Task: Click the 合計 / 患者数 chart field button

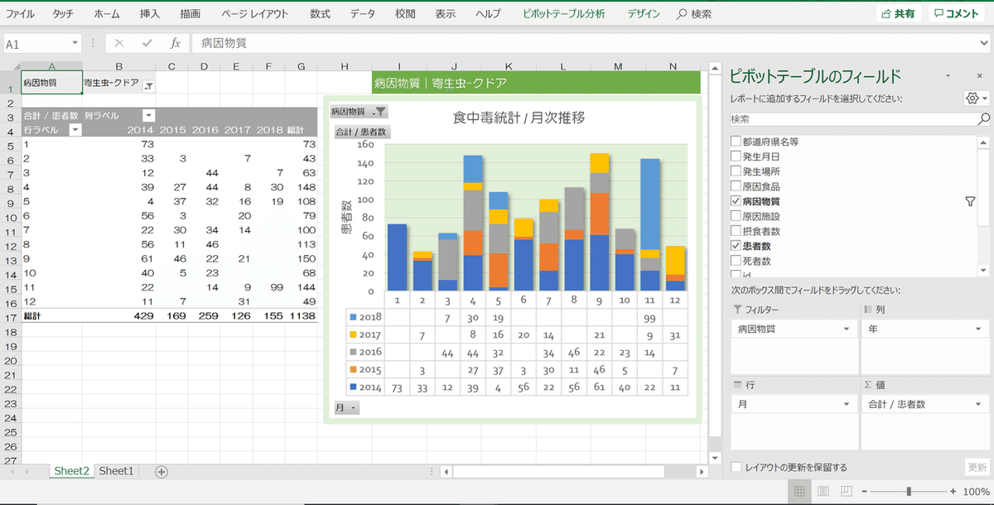Action: point(362,132)
